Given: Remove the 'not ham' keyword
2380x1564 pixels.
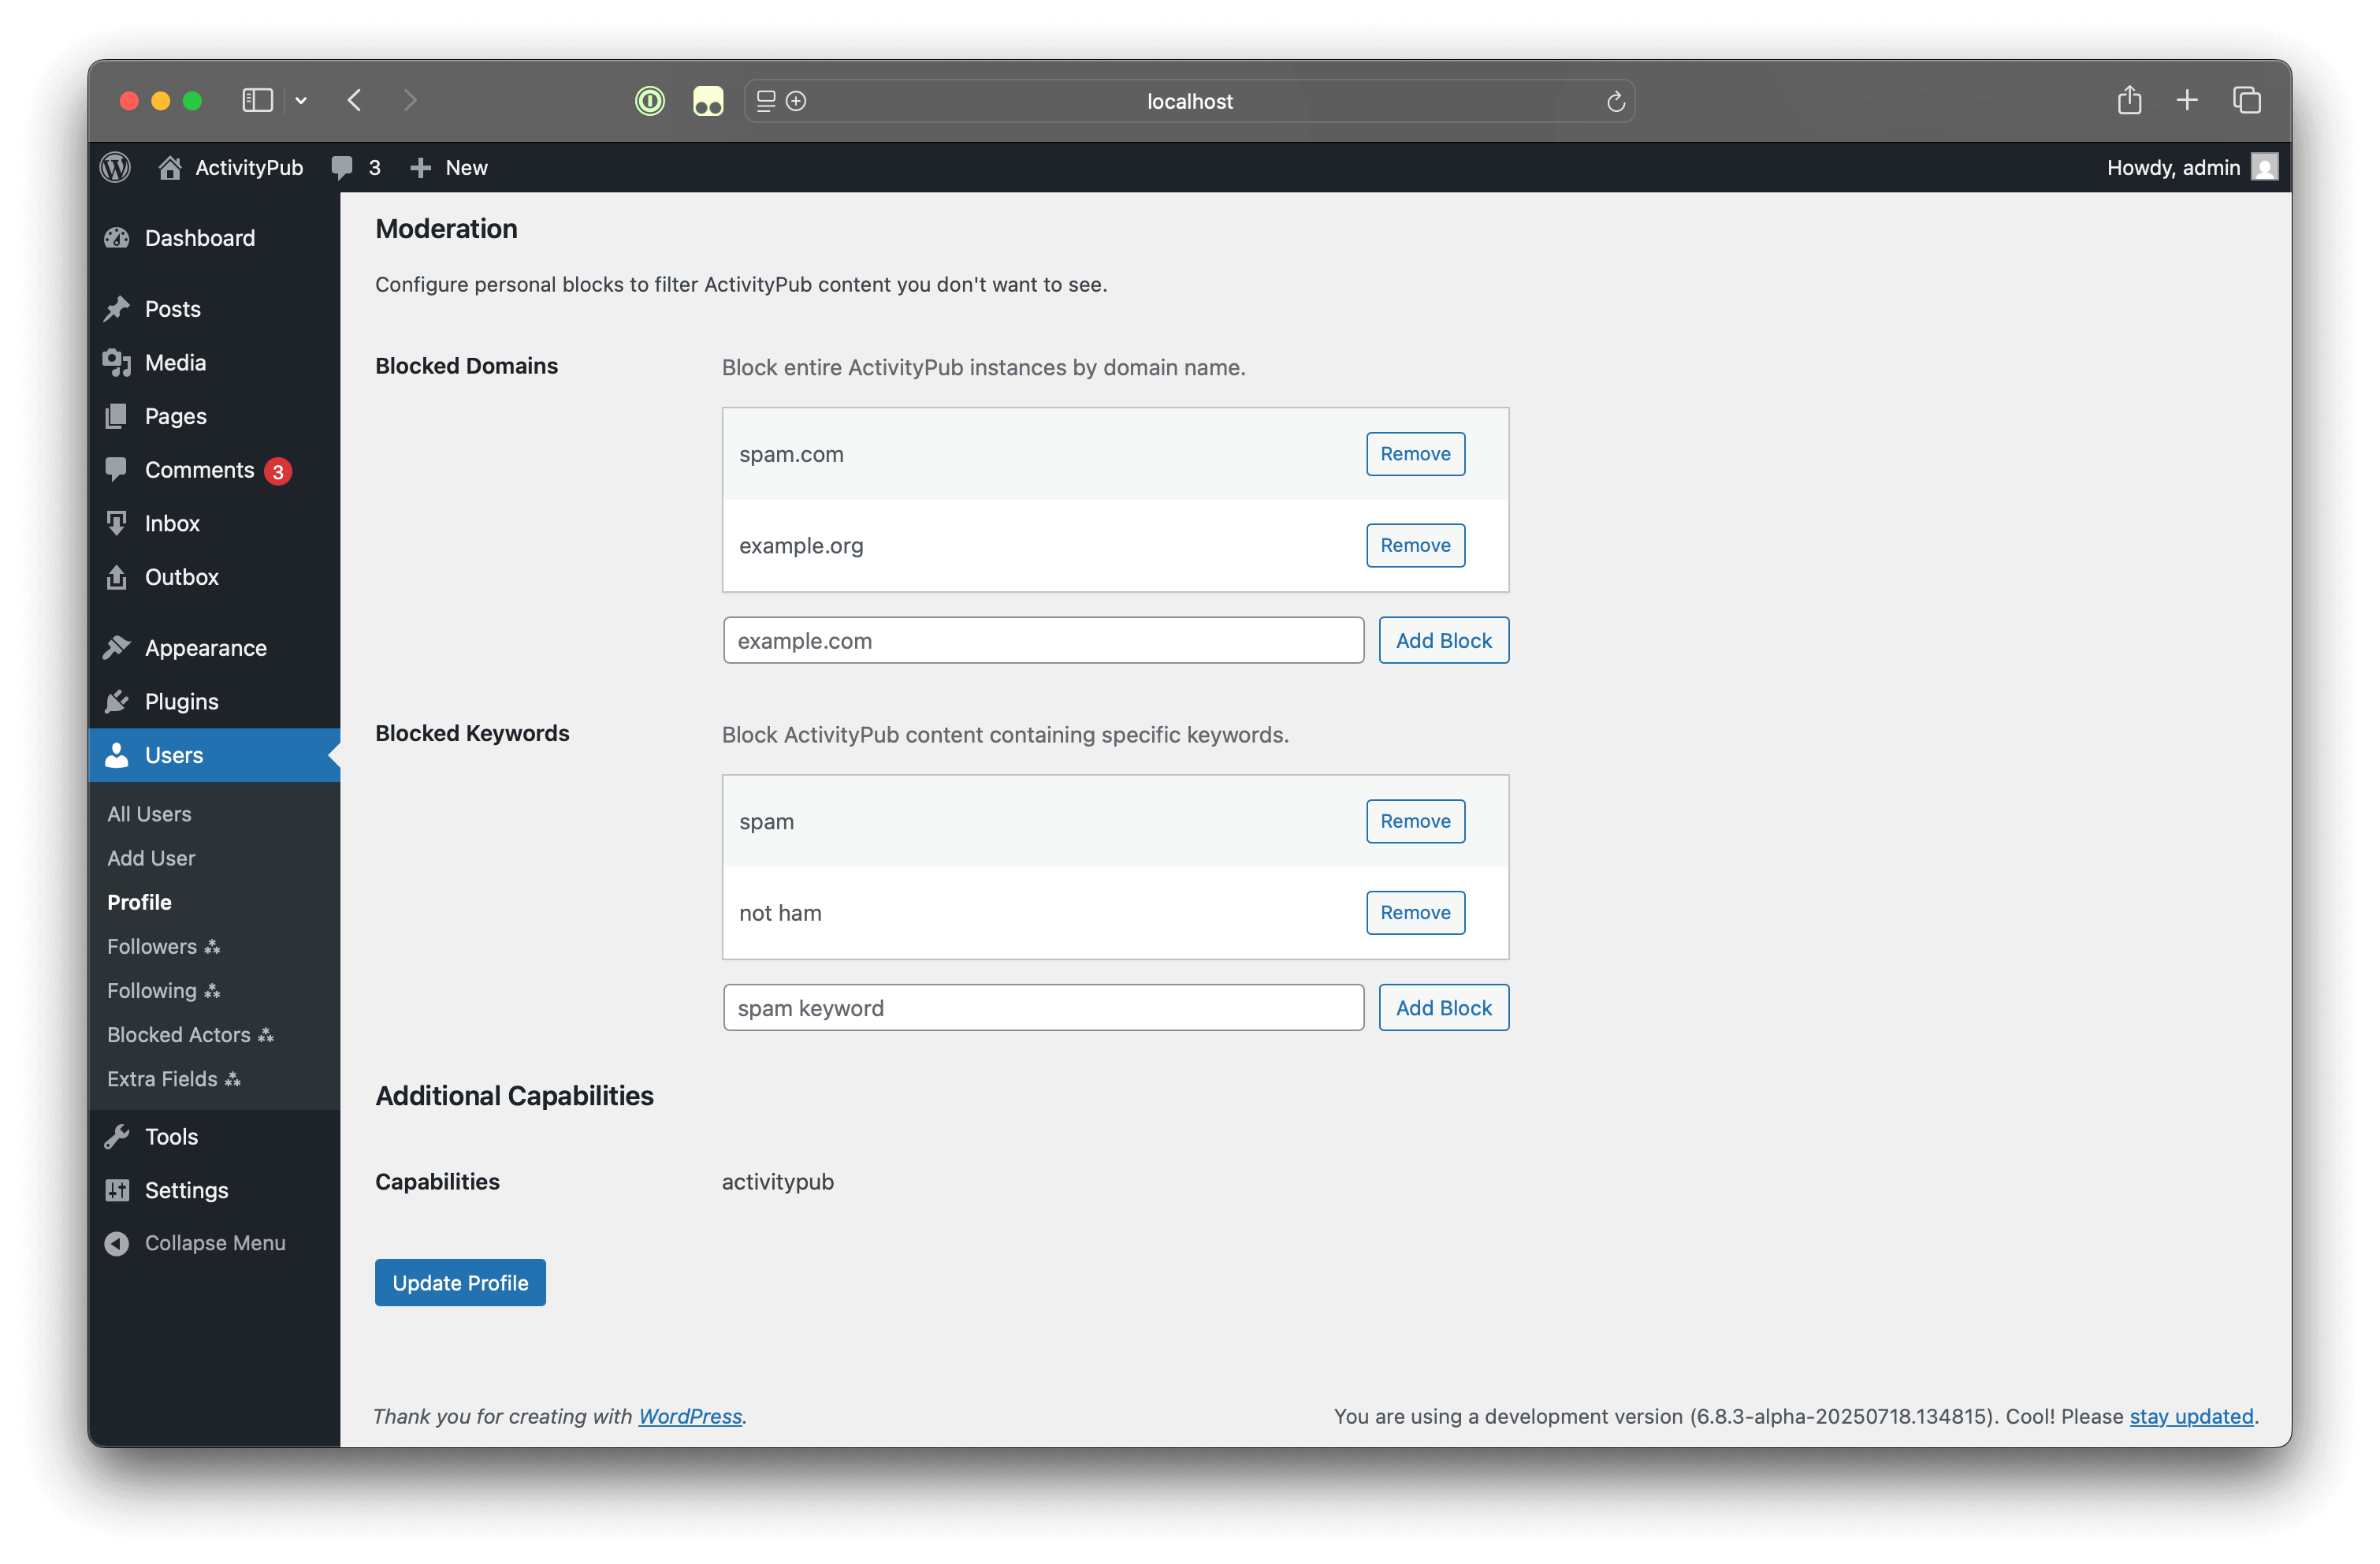Looking at the screenshot, I should [1414, 912].
